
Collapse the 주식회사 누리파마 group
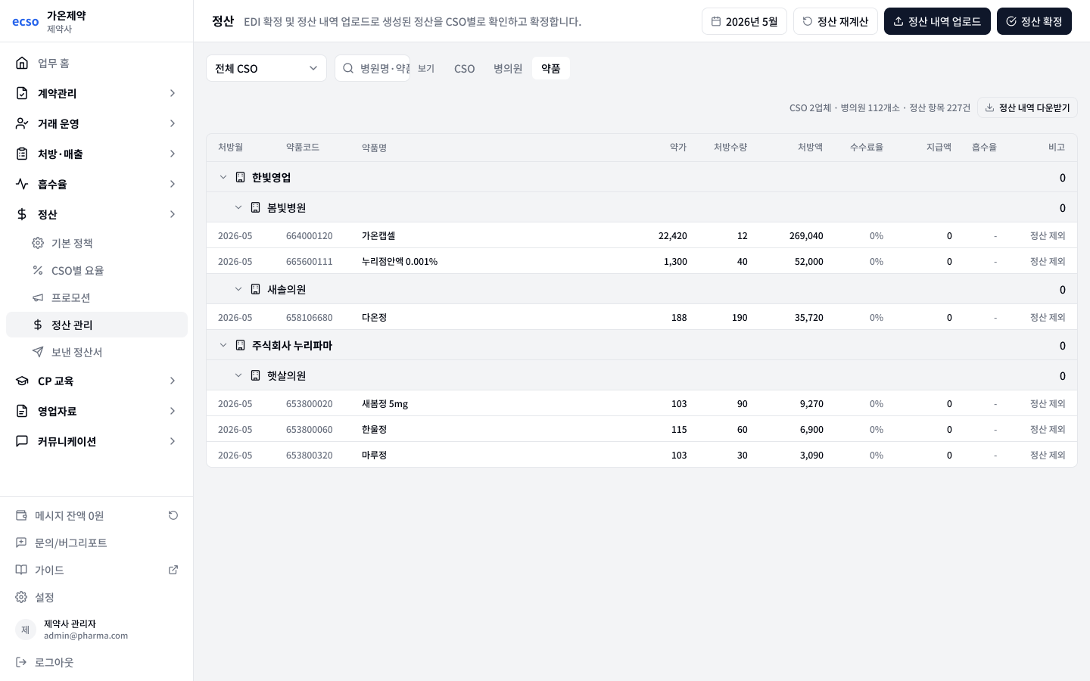click(x=223, y=345)
